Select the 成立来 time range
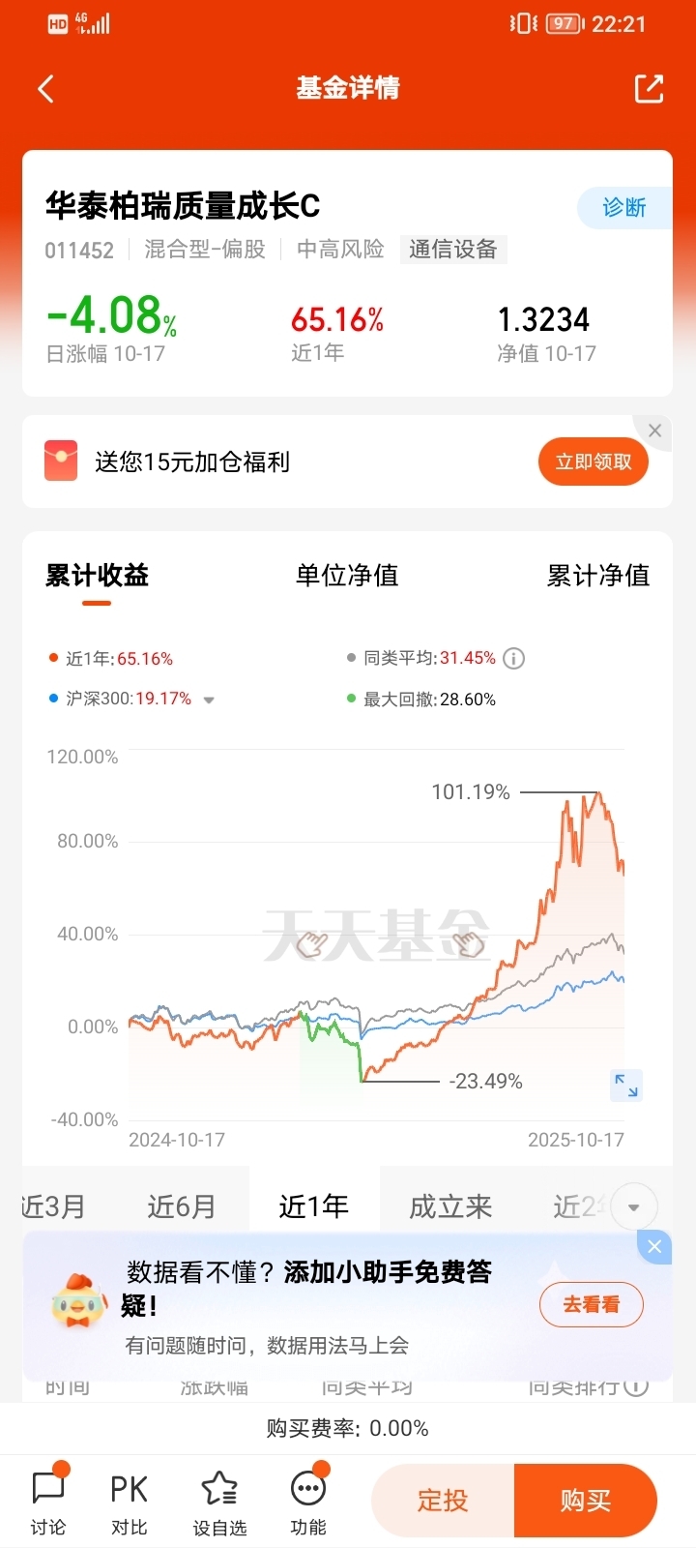 click(450, 1206)
